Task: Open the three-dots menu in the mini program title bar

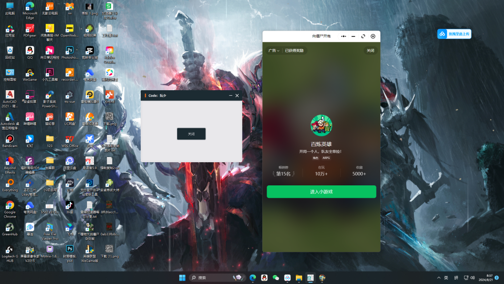Action: tap(343, 36)
